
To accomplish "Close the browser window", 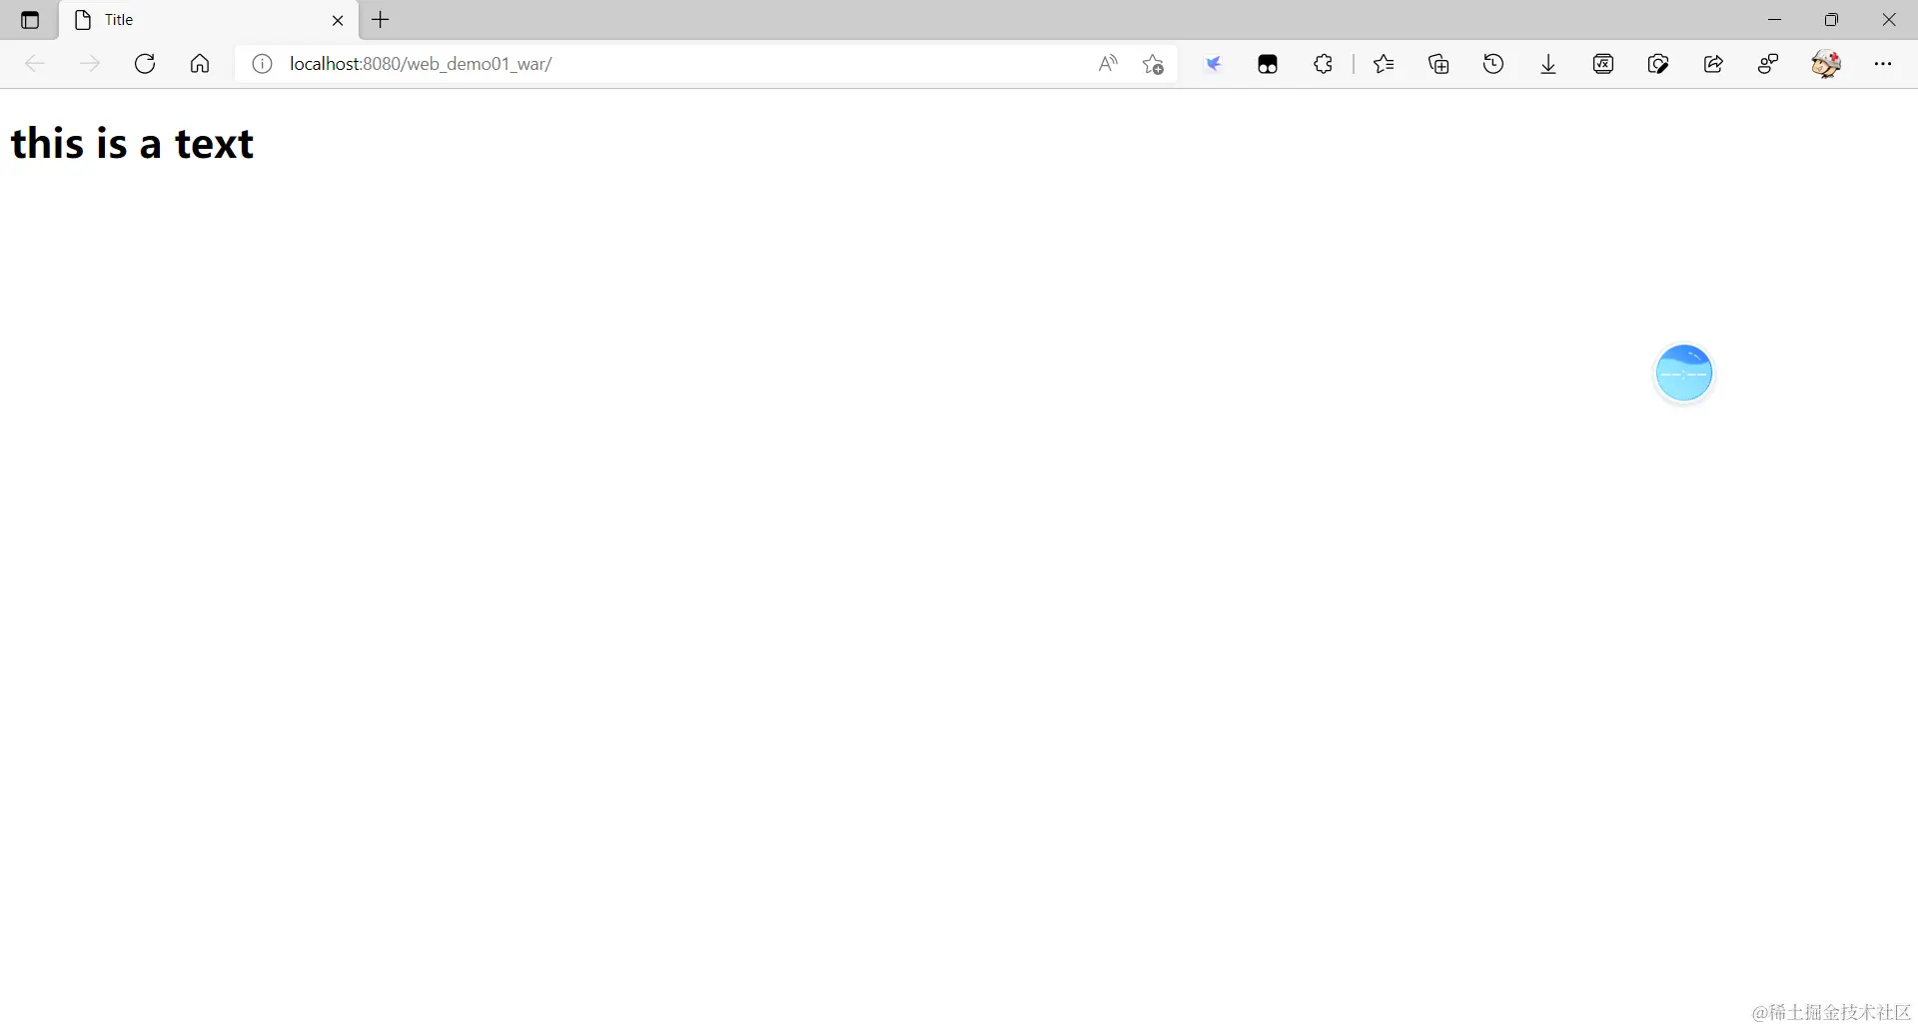I will tap(1889, 20).
